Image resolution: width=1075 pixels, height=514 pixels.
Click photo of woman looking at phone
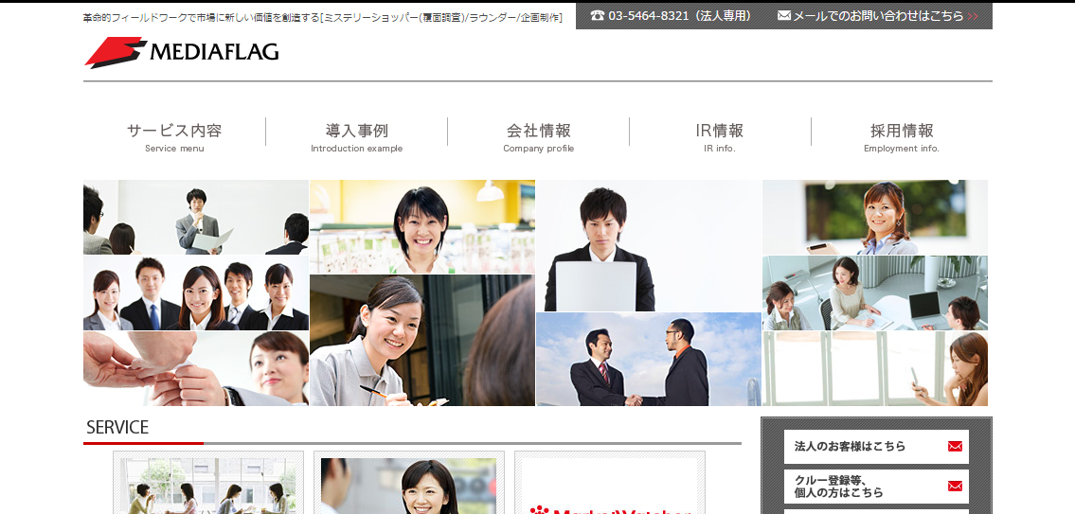tap(875, 369)
